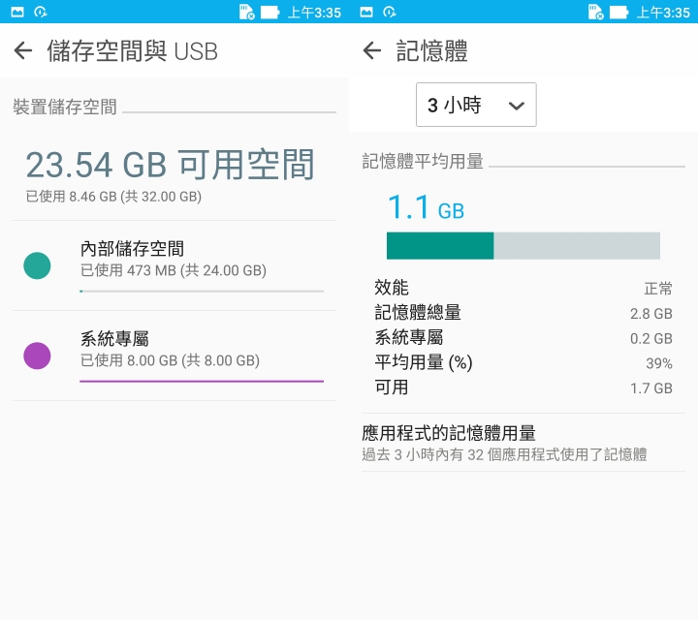Viewport: 698px width, 620px height.
Task: Tap the 平均用量 (%) 39% row
Action: (x=523, y=362)
